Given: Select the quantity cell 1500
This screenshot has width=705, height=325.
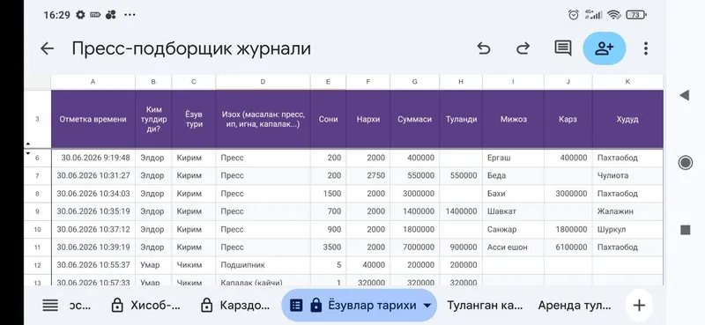Looking at the screenshot, I should tap(328, 194).
